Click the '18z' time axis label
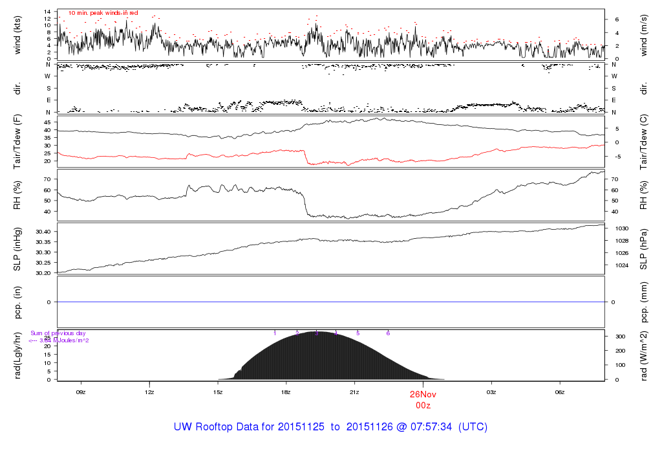This screenshot has height=453, width=662. pyautogui.click(x=286, y=392)
